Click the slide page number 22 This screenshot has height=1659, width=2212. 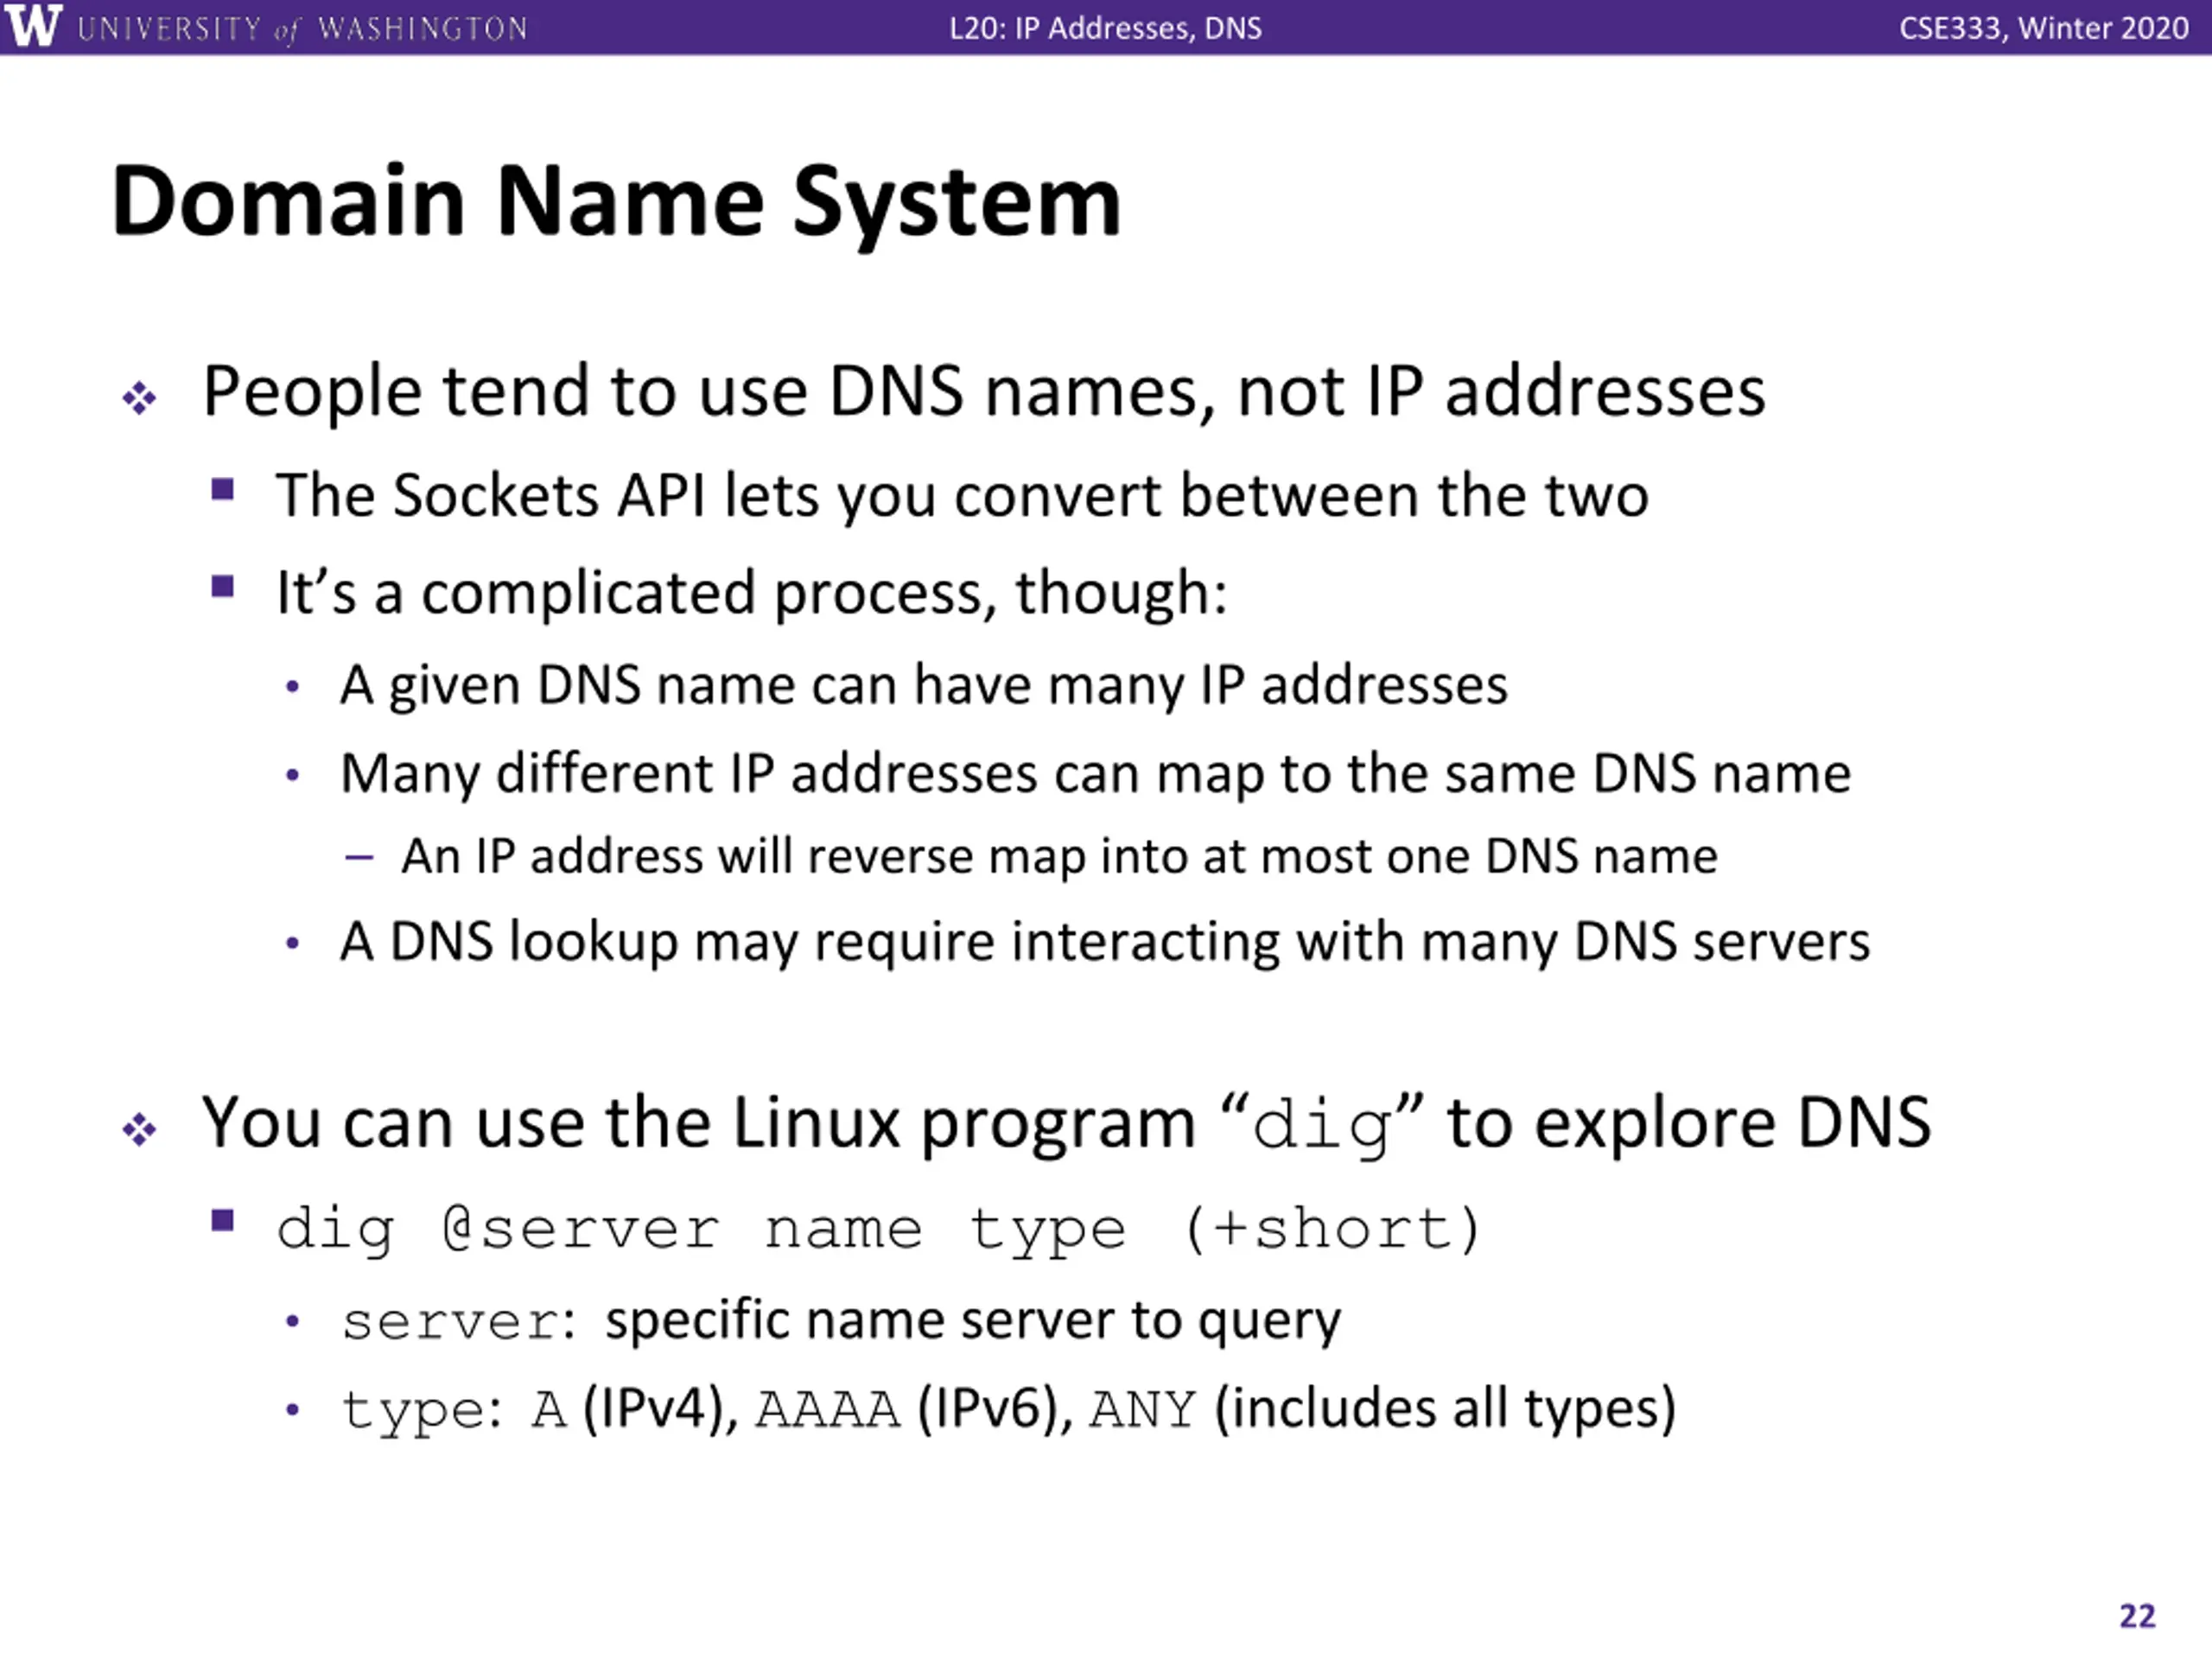tap(2137, 1616)
